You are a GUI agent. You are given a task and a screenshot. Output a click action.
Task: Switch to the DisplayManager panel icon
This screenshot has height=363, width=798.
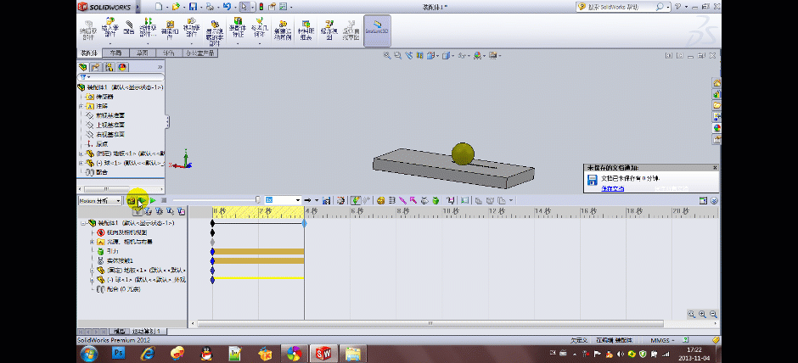[x=122, y=67]
